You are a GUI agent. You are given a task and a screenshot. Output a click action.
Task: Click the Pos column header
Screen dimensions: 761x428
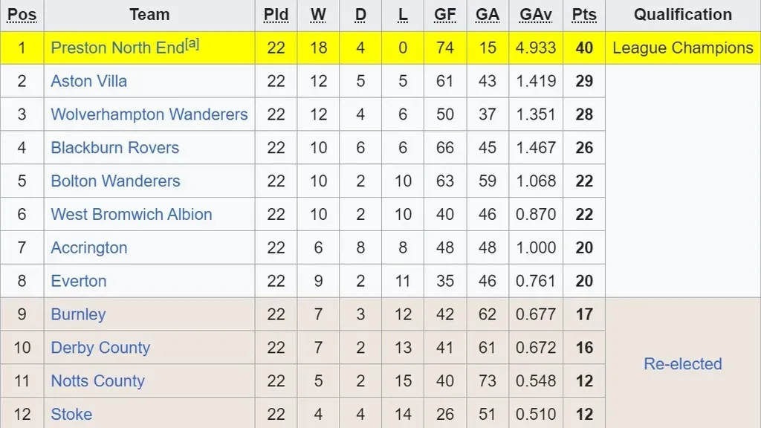click(22, 15)
